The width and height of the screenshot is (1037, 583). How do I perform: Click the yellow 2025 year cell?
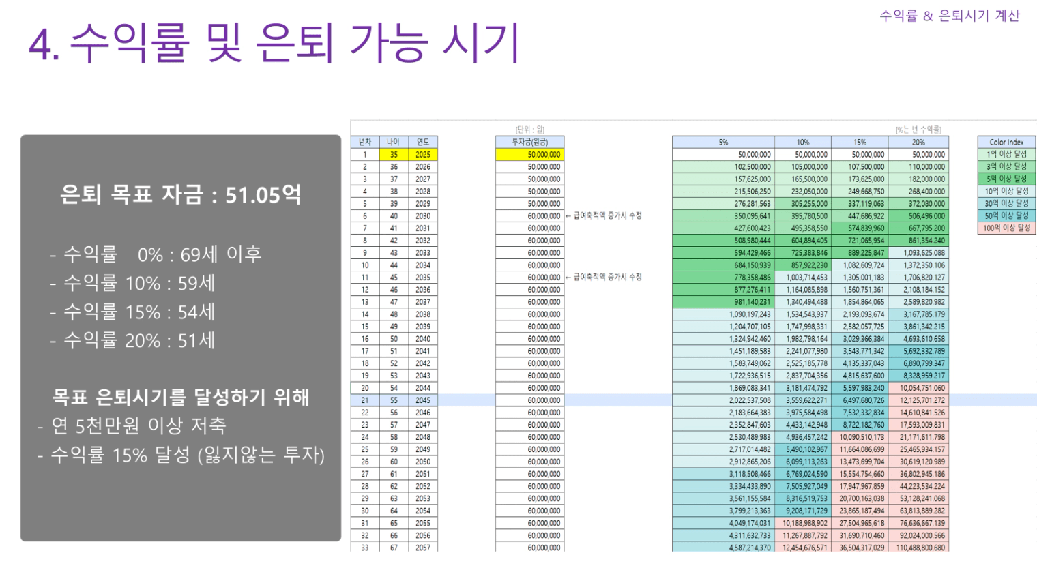[423, 155]
